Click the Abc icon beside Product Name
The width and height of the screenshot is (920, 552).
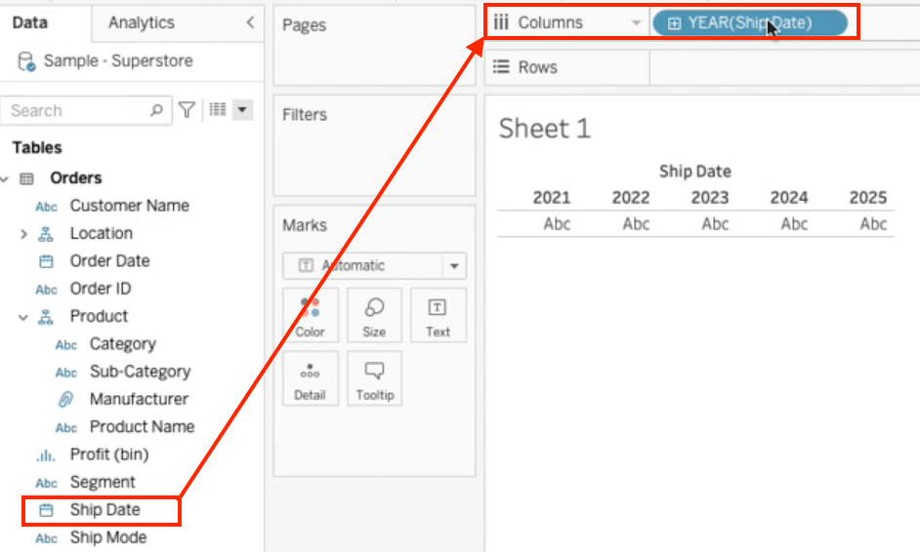coord(66,428)
